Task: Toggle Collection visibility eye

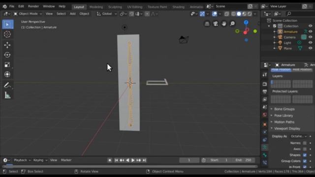Action: coord(311,26)
